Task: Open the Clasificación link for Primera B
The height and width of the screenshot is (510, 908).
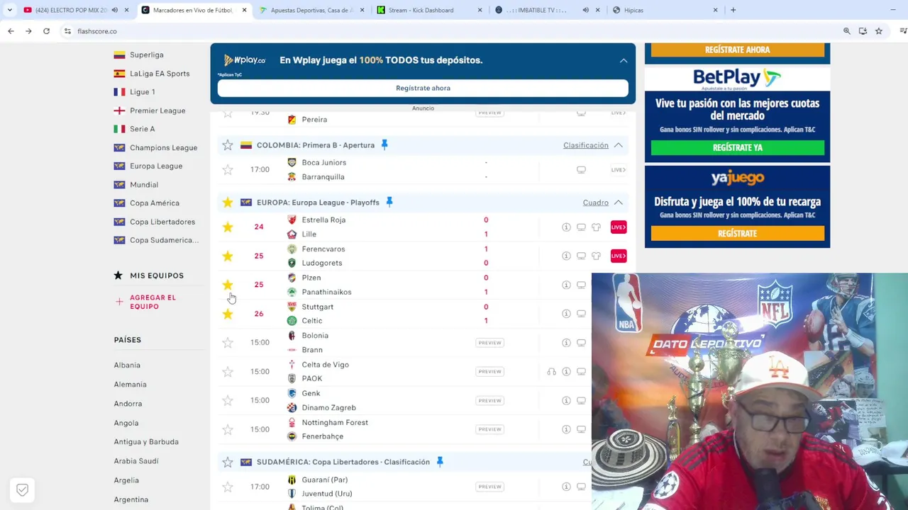Action: (x=586, y=145)
